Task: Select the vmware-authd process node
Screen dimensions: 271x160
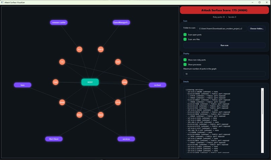Action: [59, 22]
